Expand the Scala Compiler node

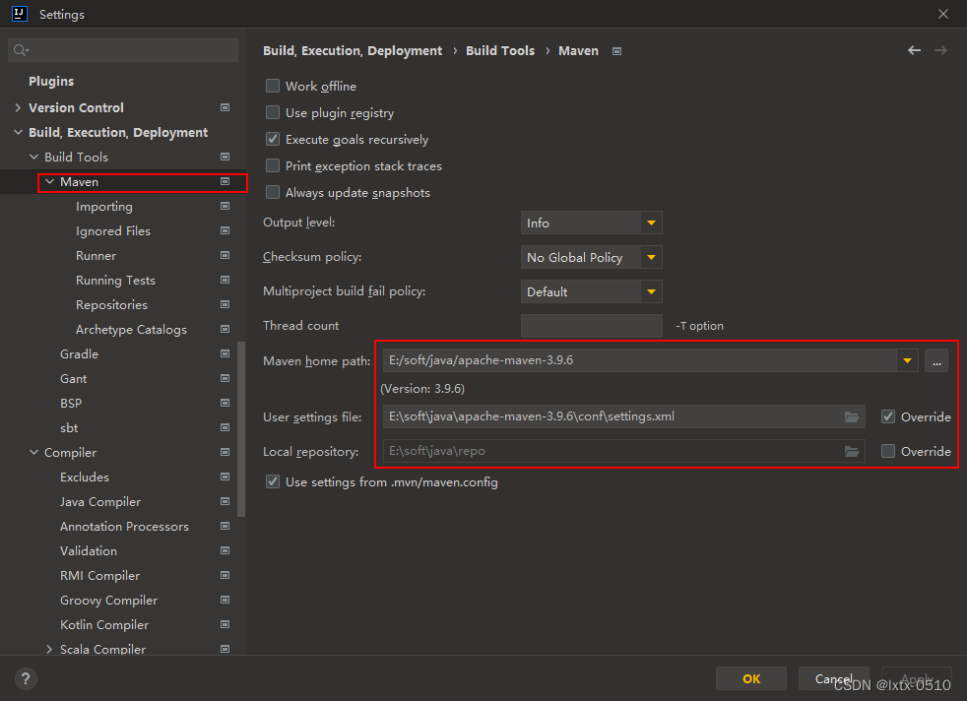tap(49, 649)
